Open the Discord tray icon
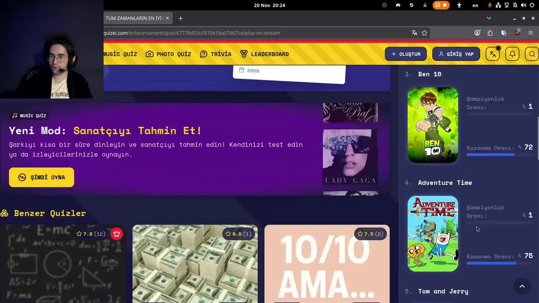 [398, 5]
